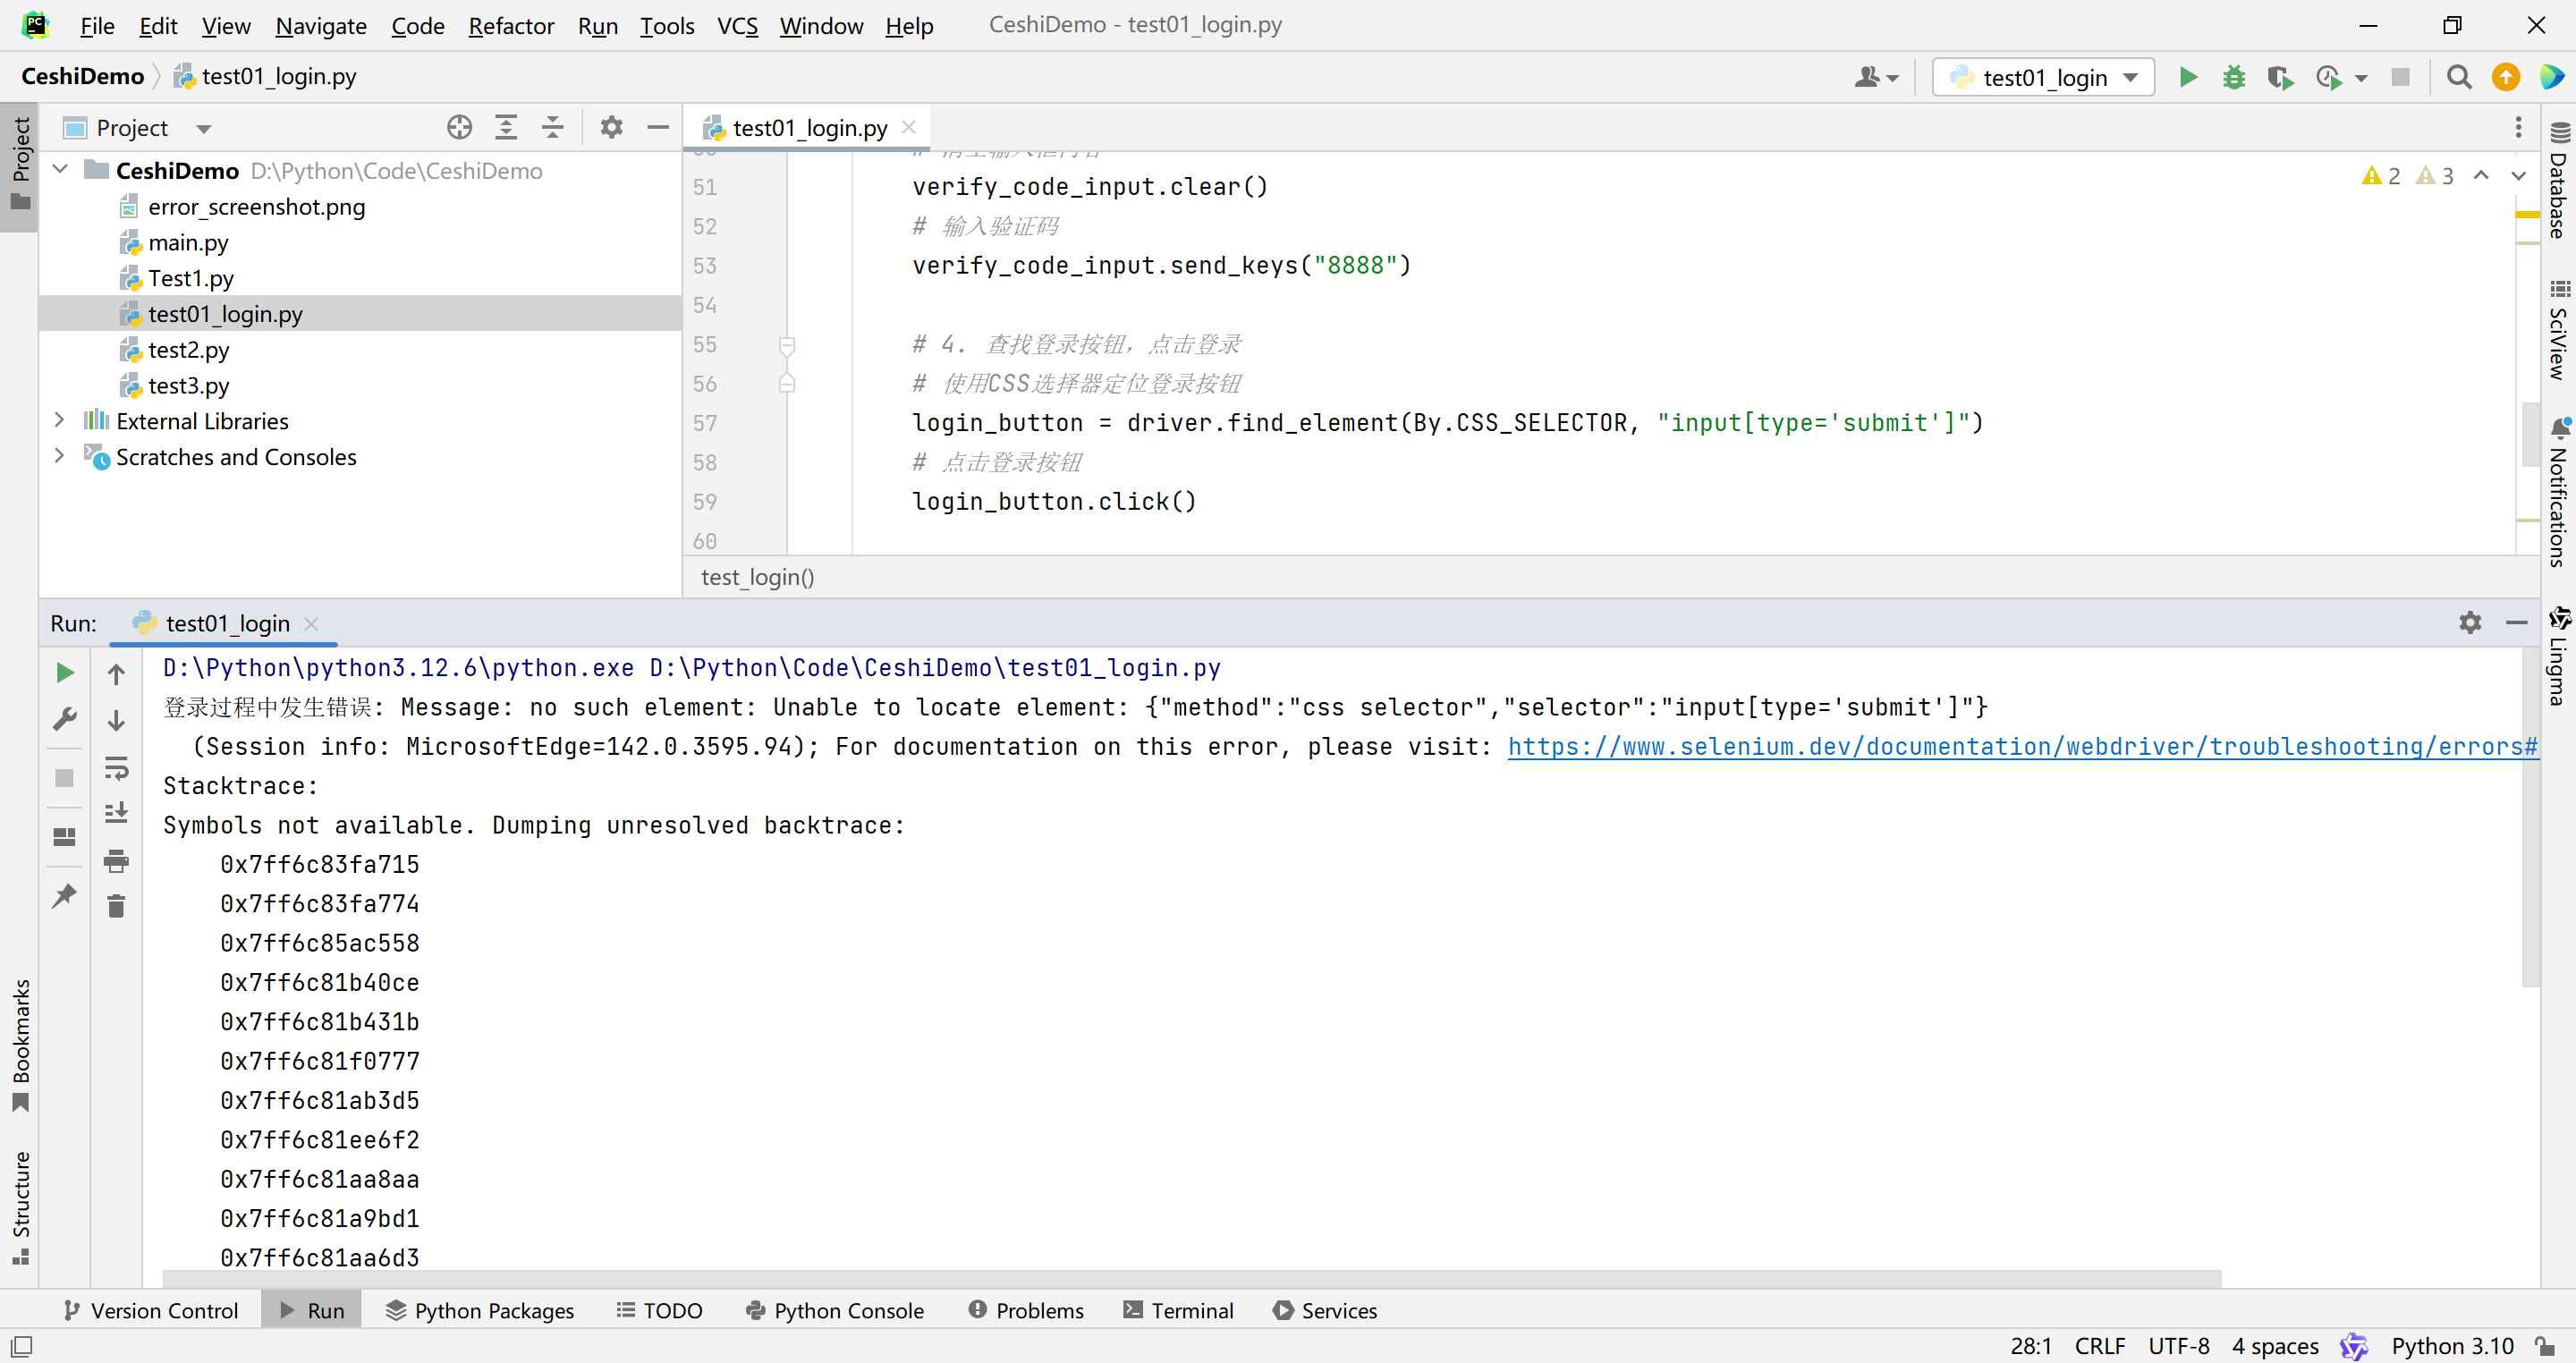2576x1363 pixels.
Task: Expand External Libraries node
Action: click(59, 420)
